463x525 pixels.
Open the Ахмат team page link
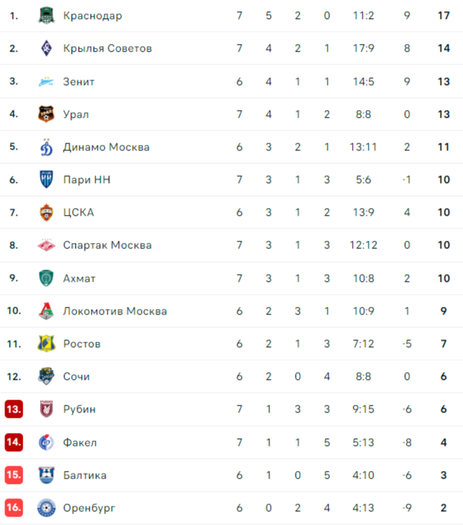click(x=79, y=278)
